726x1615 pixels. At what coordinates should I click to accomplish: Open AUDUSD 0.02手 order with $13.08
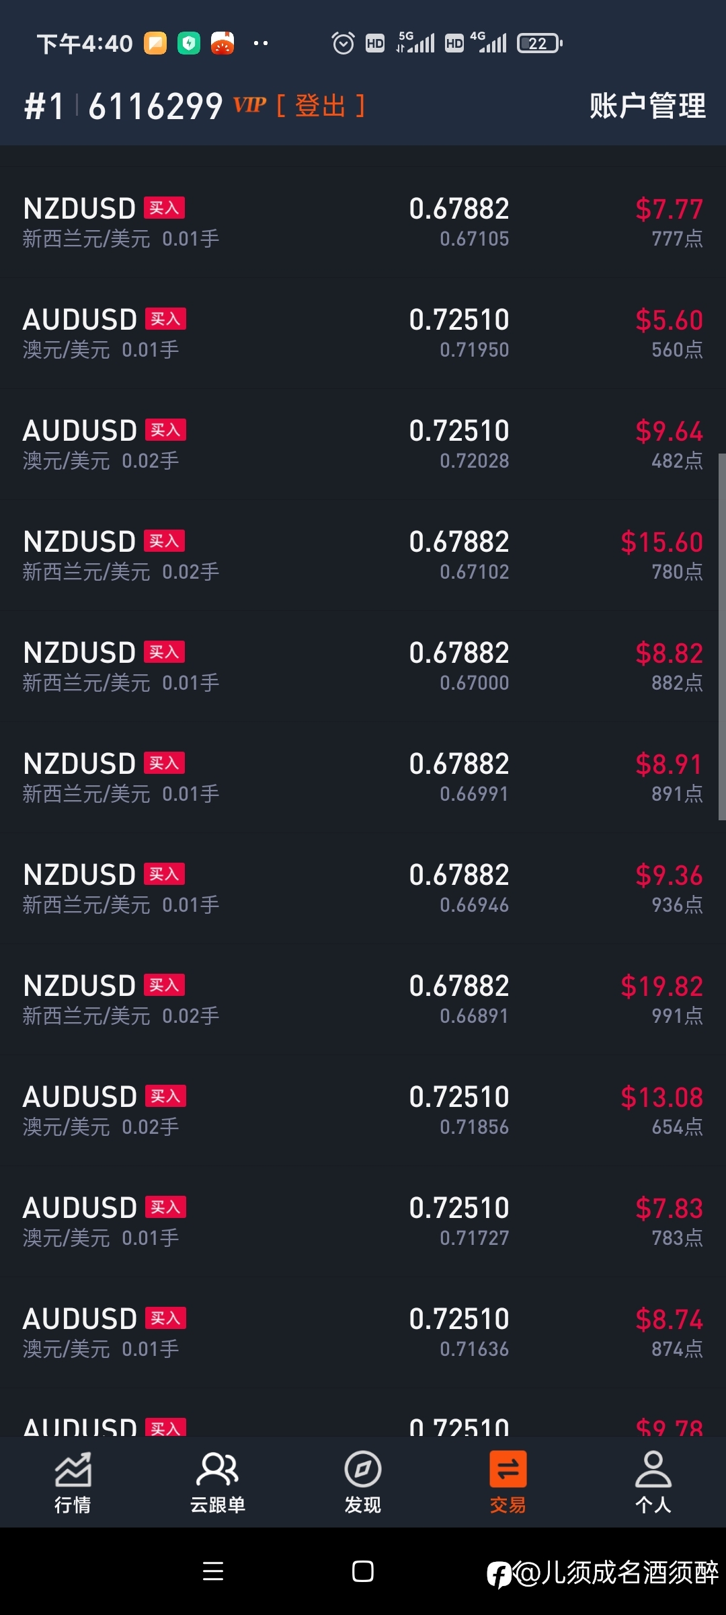pyautogui.click(x=363, y=1110)
